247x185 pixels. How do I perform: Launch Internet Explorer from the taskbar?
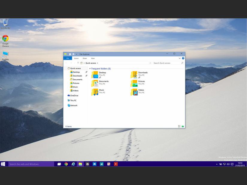pyautogui.click(x=73, y=164)
